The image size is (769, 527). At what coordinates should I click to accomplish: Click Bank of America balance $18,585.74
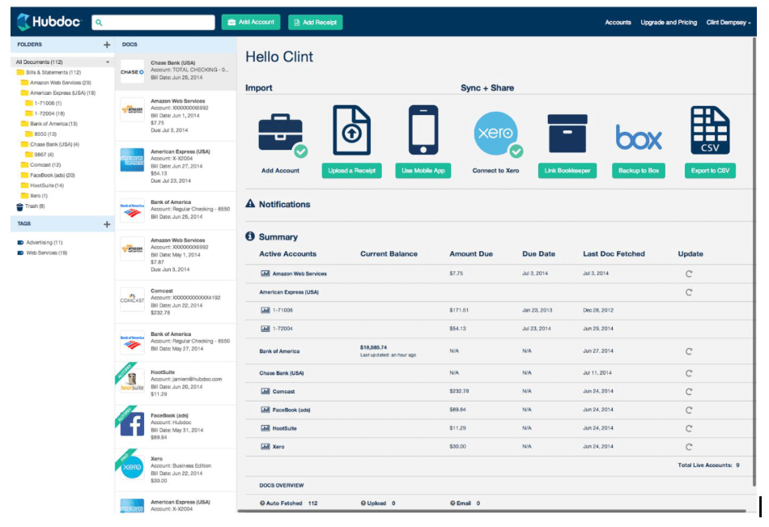[x=373, y=347]
